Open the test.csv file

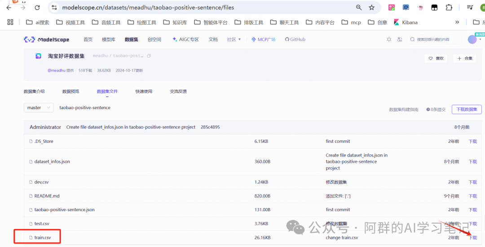tap(41, 224)
